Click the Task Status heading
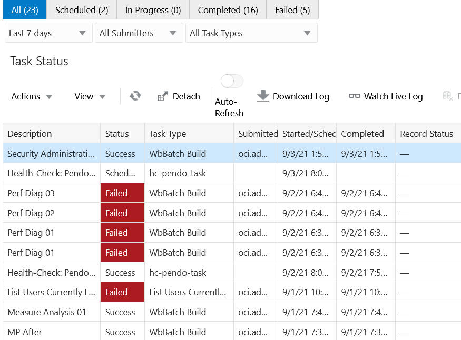 (39, 61)
